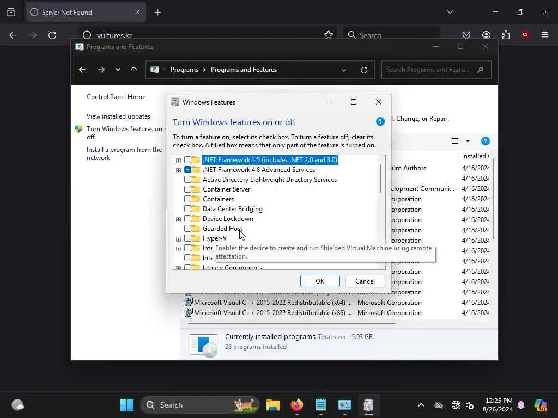Open the Pocket save icon in browser

[466, 35]
